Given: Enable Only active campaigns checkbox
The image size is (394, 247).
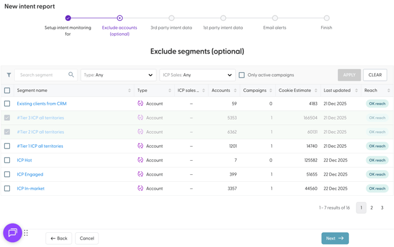Looking at the screenshot, I should 242,75.
